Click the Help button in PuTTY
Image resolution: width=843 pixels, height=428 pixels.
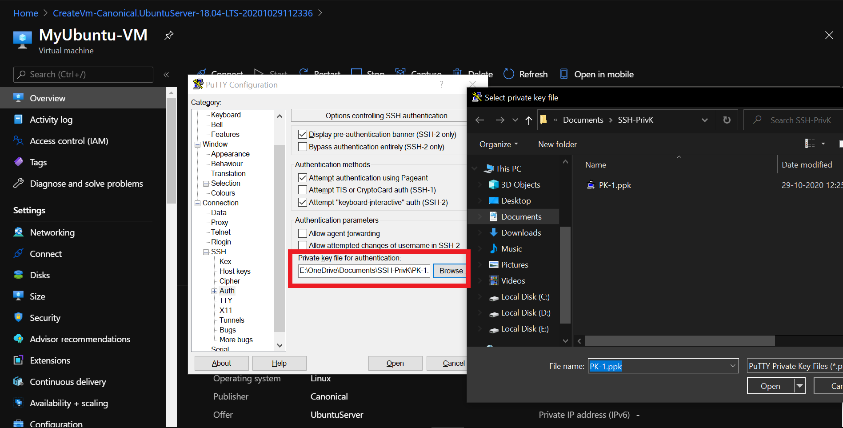[279, 363]
